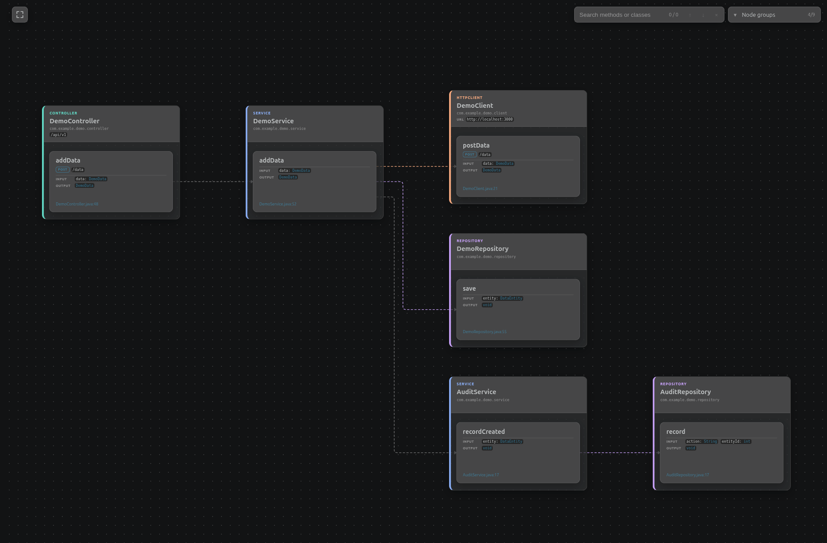Click data: DemoData input in postData

498,163
